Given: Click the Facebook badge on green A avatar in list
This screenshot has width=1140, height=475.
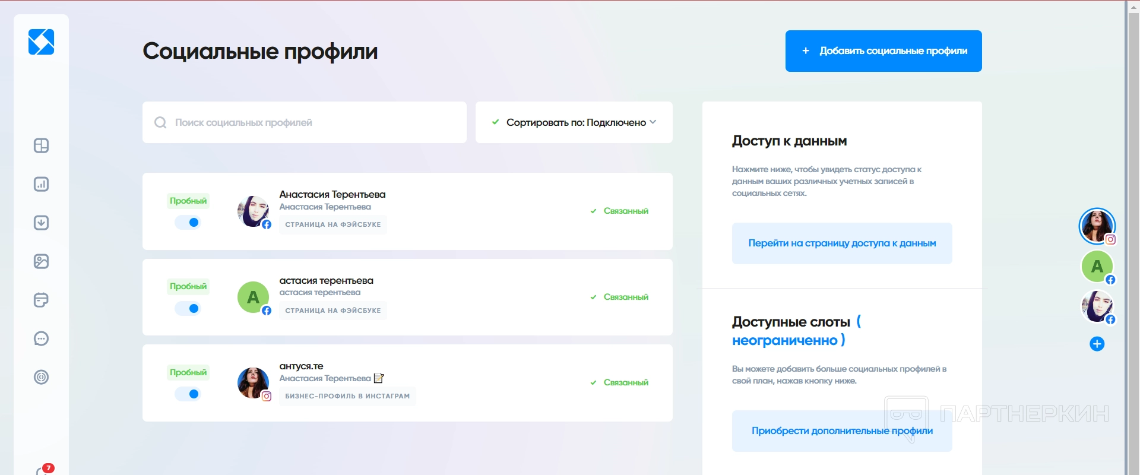Looking at the screenshot, I should [267, 311].
